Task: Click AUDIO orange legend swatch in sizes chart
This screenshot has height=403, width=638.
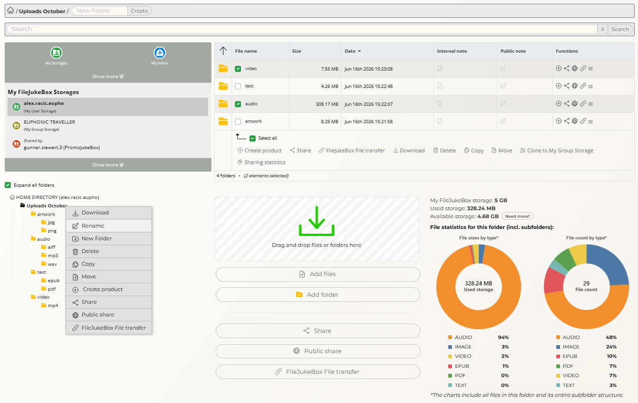Action: pos(450,338)
